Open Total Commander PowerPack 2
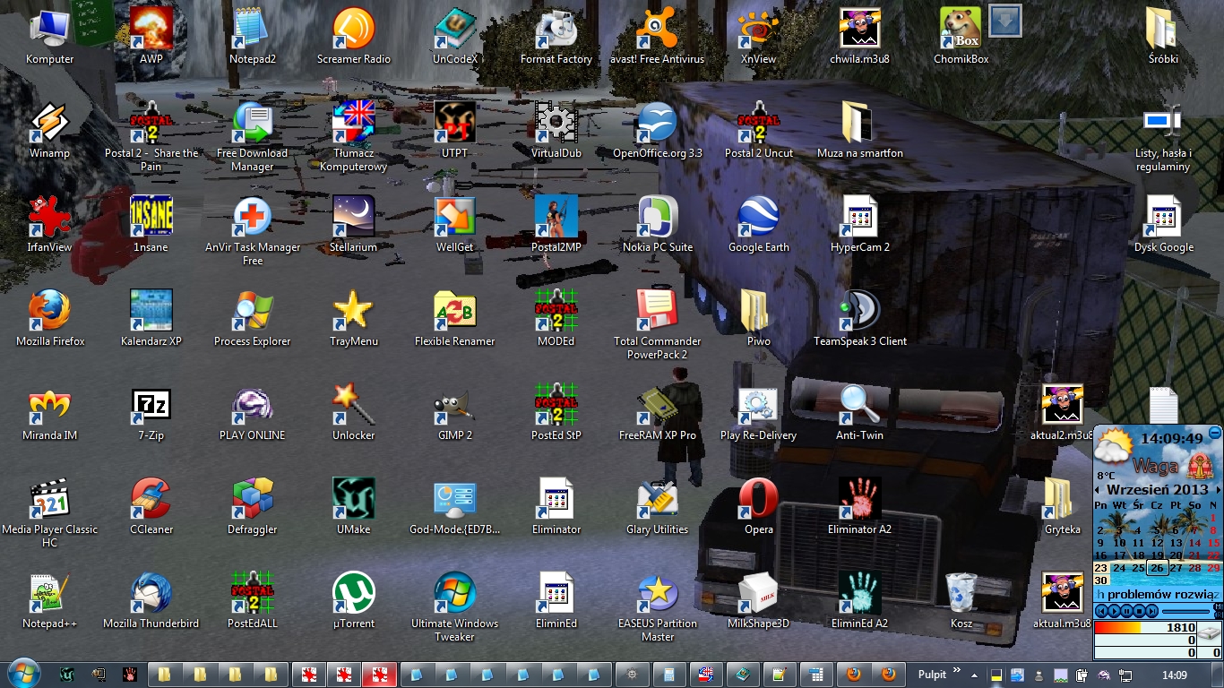 pos(657,324)
